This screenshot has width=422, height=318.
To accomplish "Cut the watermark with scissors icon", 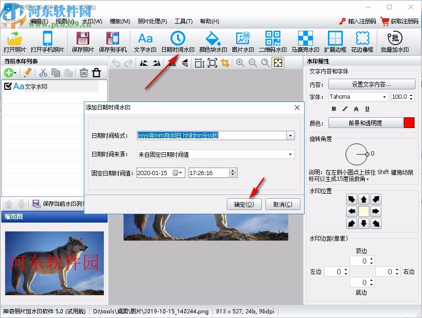I will (x=43, y=73).
